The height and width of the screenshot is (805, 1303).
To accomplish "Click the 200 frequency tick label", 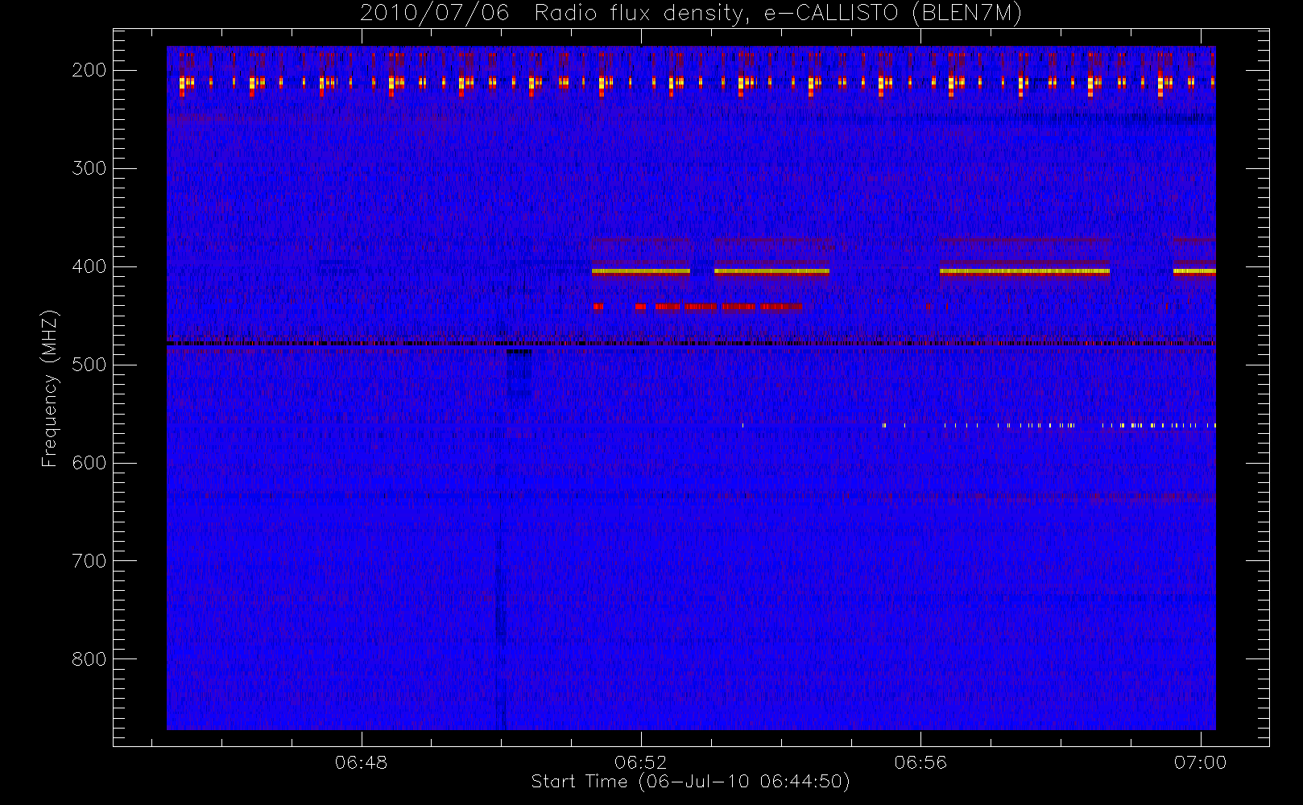I will click(x=89, y=70).
